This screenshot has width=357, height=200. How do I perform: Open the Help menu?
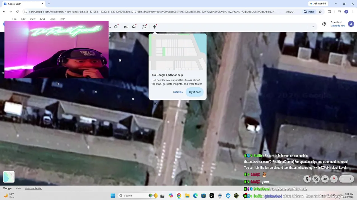click(62, 19)
